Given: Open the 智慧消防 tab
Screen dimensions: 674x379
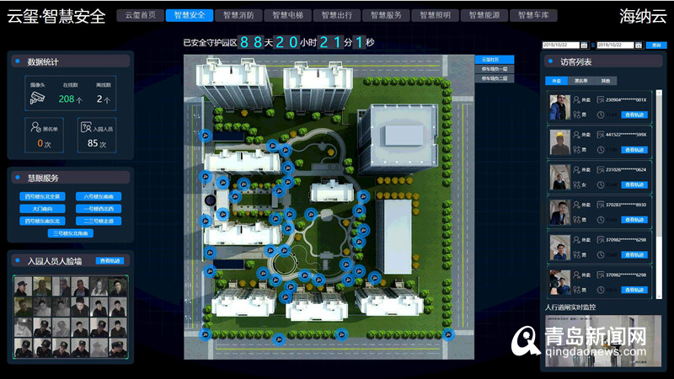Looking at the screenshot, I should click(x=238, y=15).
